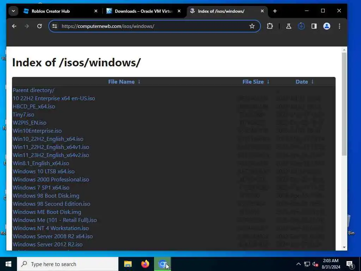Open the notification center icon
The width and height of the screenshot is (361, 271).
(350, 264)
